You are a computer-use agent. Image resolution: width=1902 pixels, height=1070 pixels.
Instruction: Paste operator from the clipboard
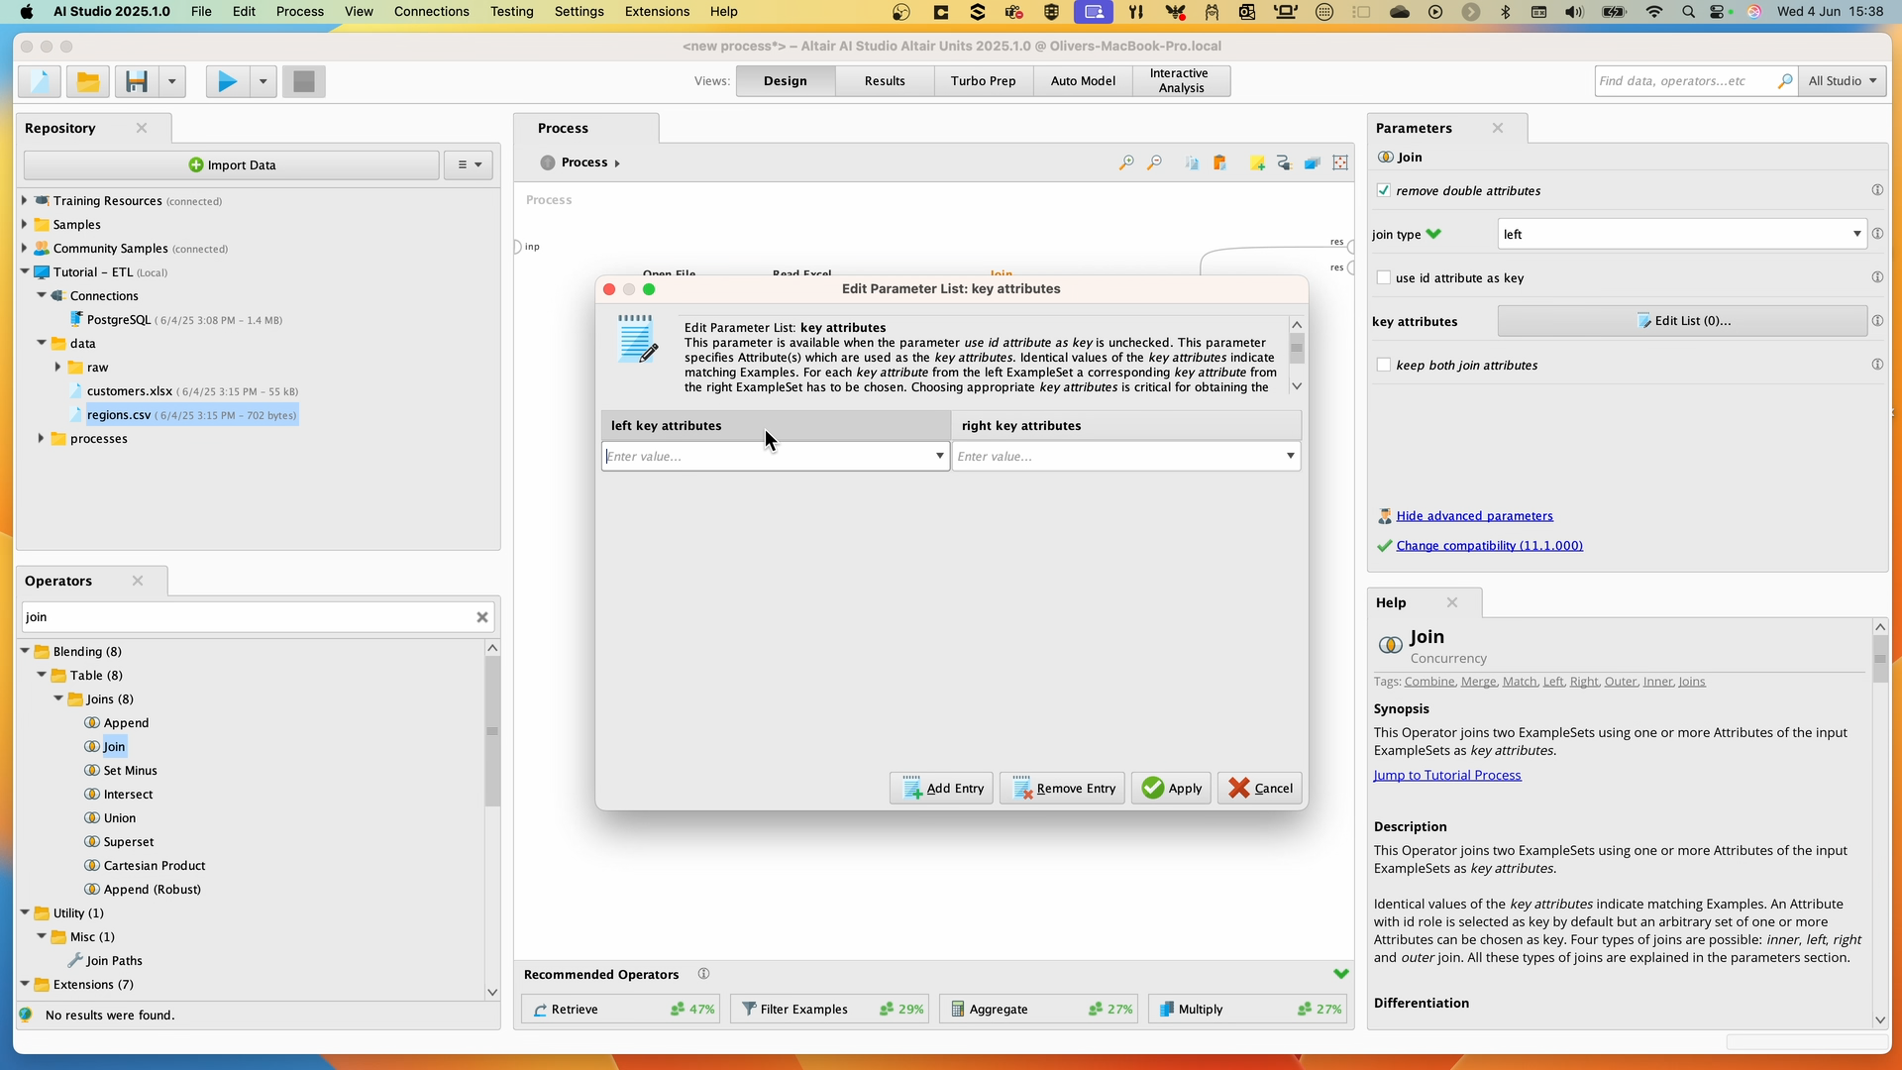pyautogui.click(x=1220, y=162)
